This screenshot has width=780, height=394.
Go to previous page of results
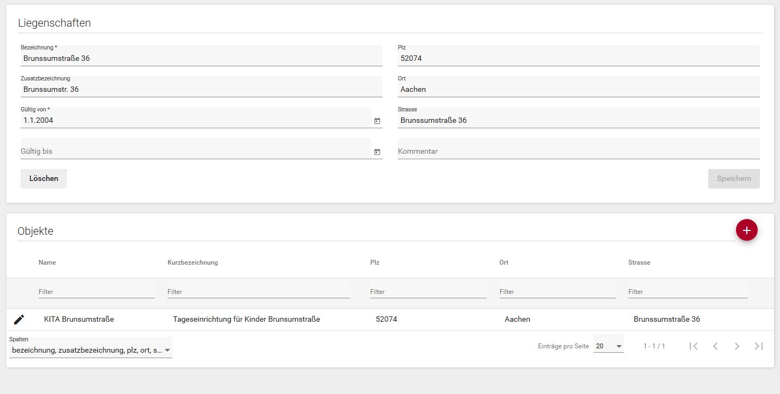click(715, 346)
